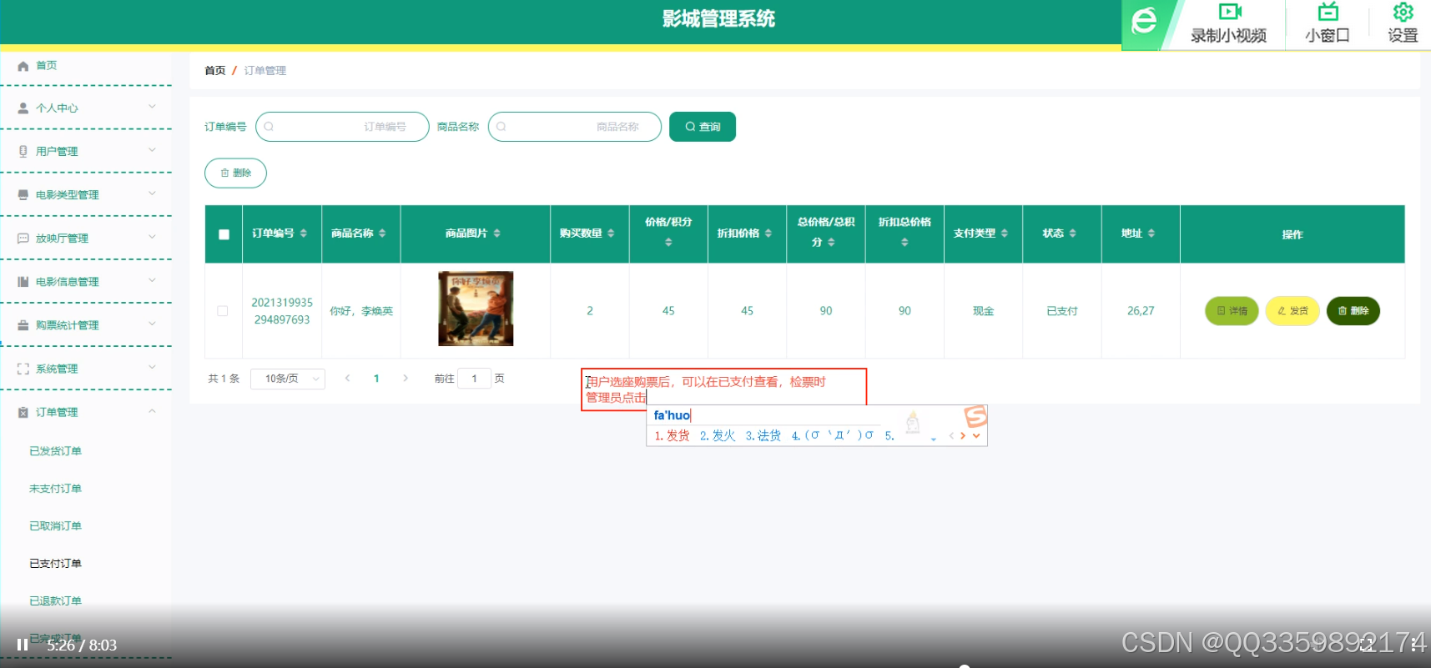Click the 发货 button in order row
The width and height of the screenshot is (1431, 668).
click(x=1292, y=311)
